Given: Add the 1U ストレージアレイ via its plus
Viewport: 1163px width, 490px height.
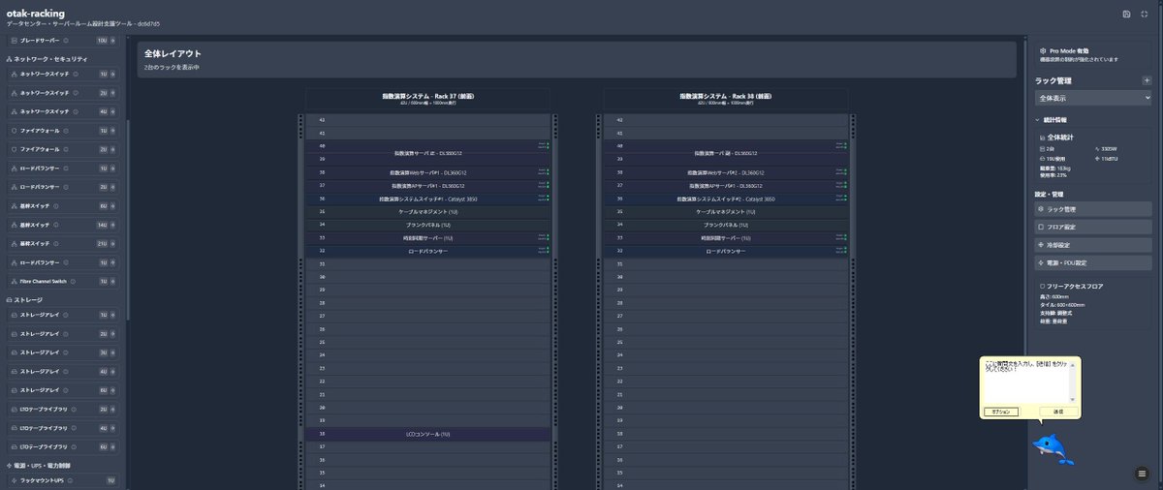Looking at the screenshot, I should pyautogui.click(x=113, y=315).
